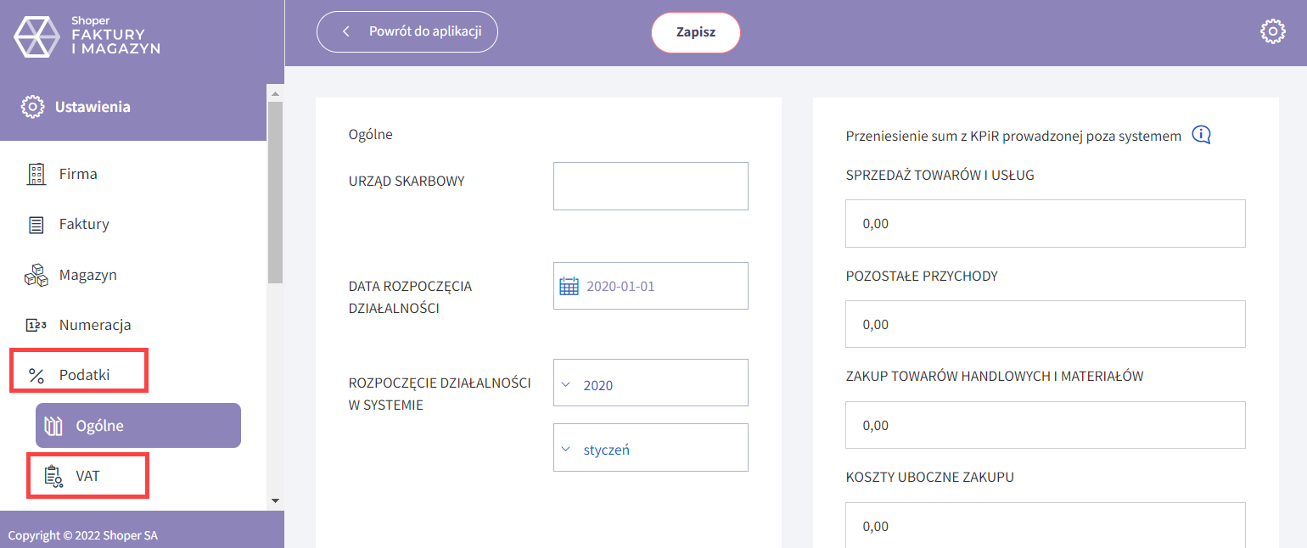Click the Podatki percent icon
The image size is (1307, 548).
[36, 376]
